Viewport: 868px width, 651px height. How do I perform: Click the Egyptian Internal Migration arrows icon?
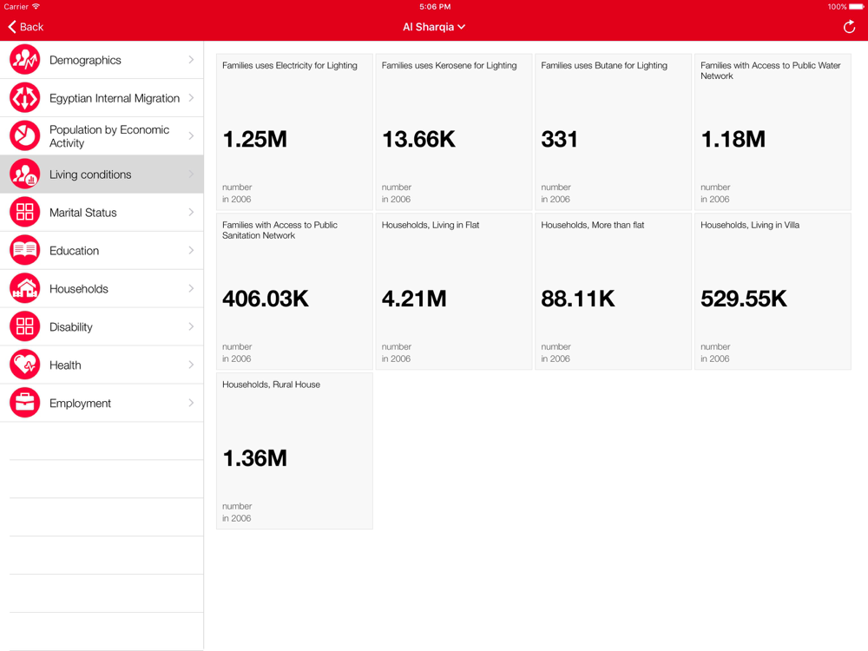pyautogui.click(x=24, y=98)
